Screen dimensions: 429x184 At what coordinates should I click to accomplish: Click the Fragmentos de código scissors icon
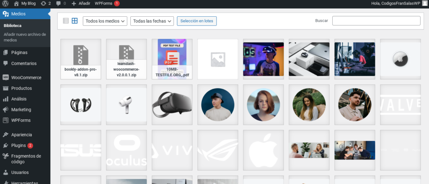5,156
